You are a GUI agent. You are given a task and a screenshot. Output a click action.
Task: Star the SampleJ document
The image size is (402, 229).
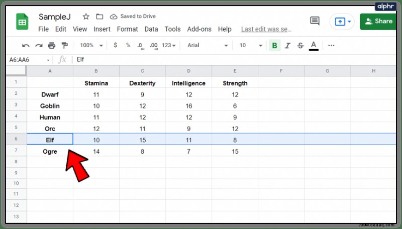pos(86,17)
